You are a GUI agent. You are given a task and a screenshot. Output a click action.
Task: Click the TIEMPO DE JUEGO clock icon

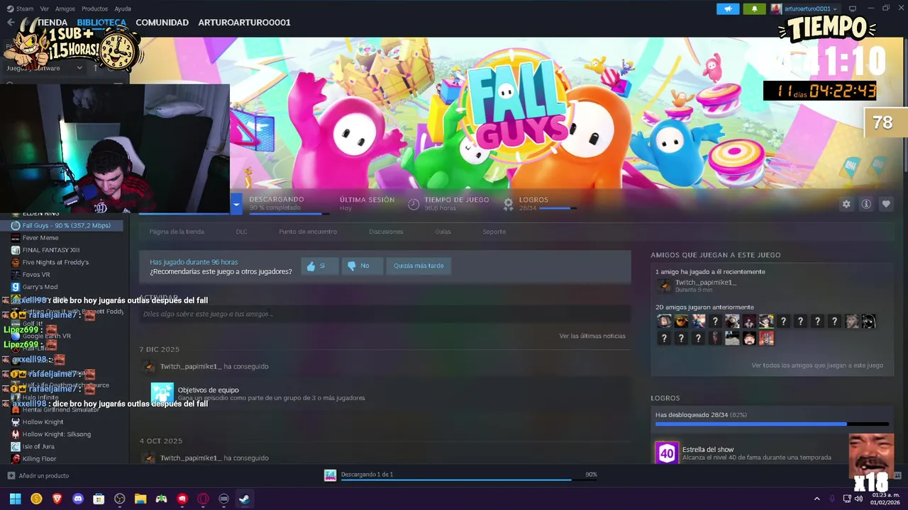click(x=414, y=204)
